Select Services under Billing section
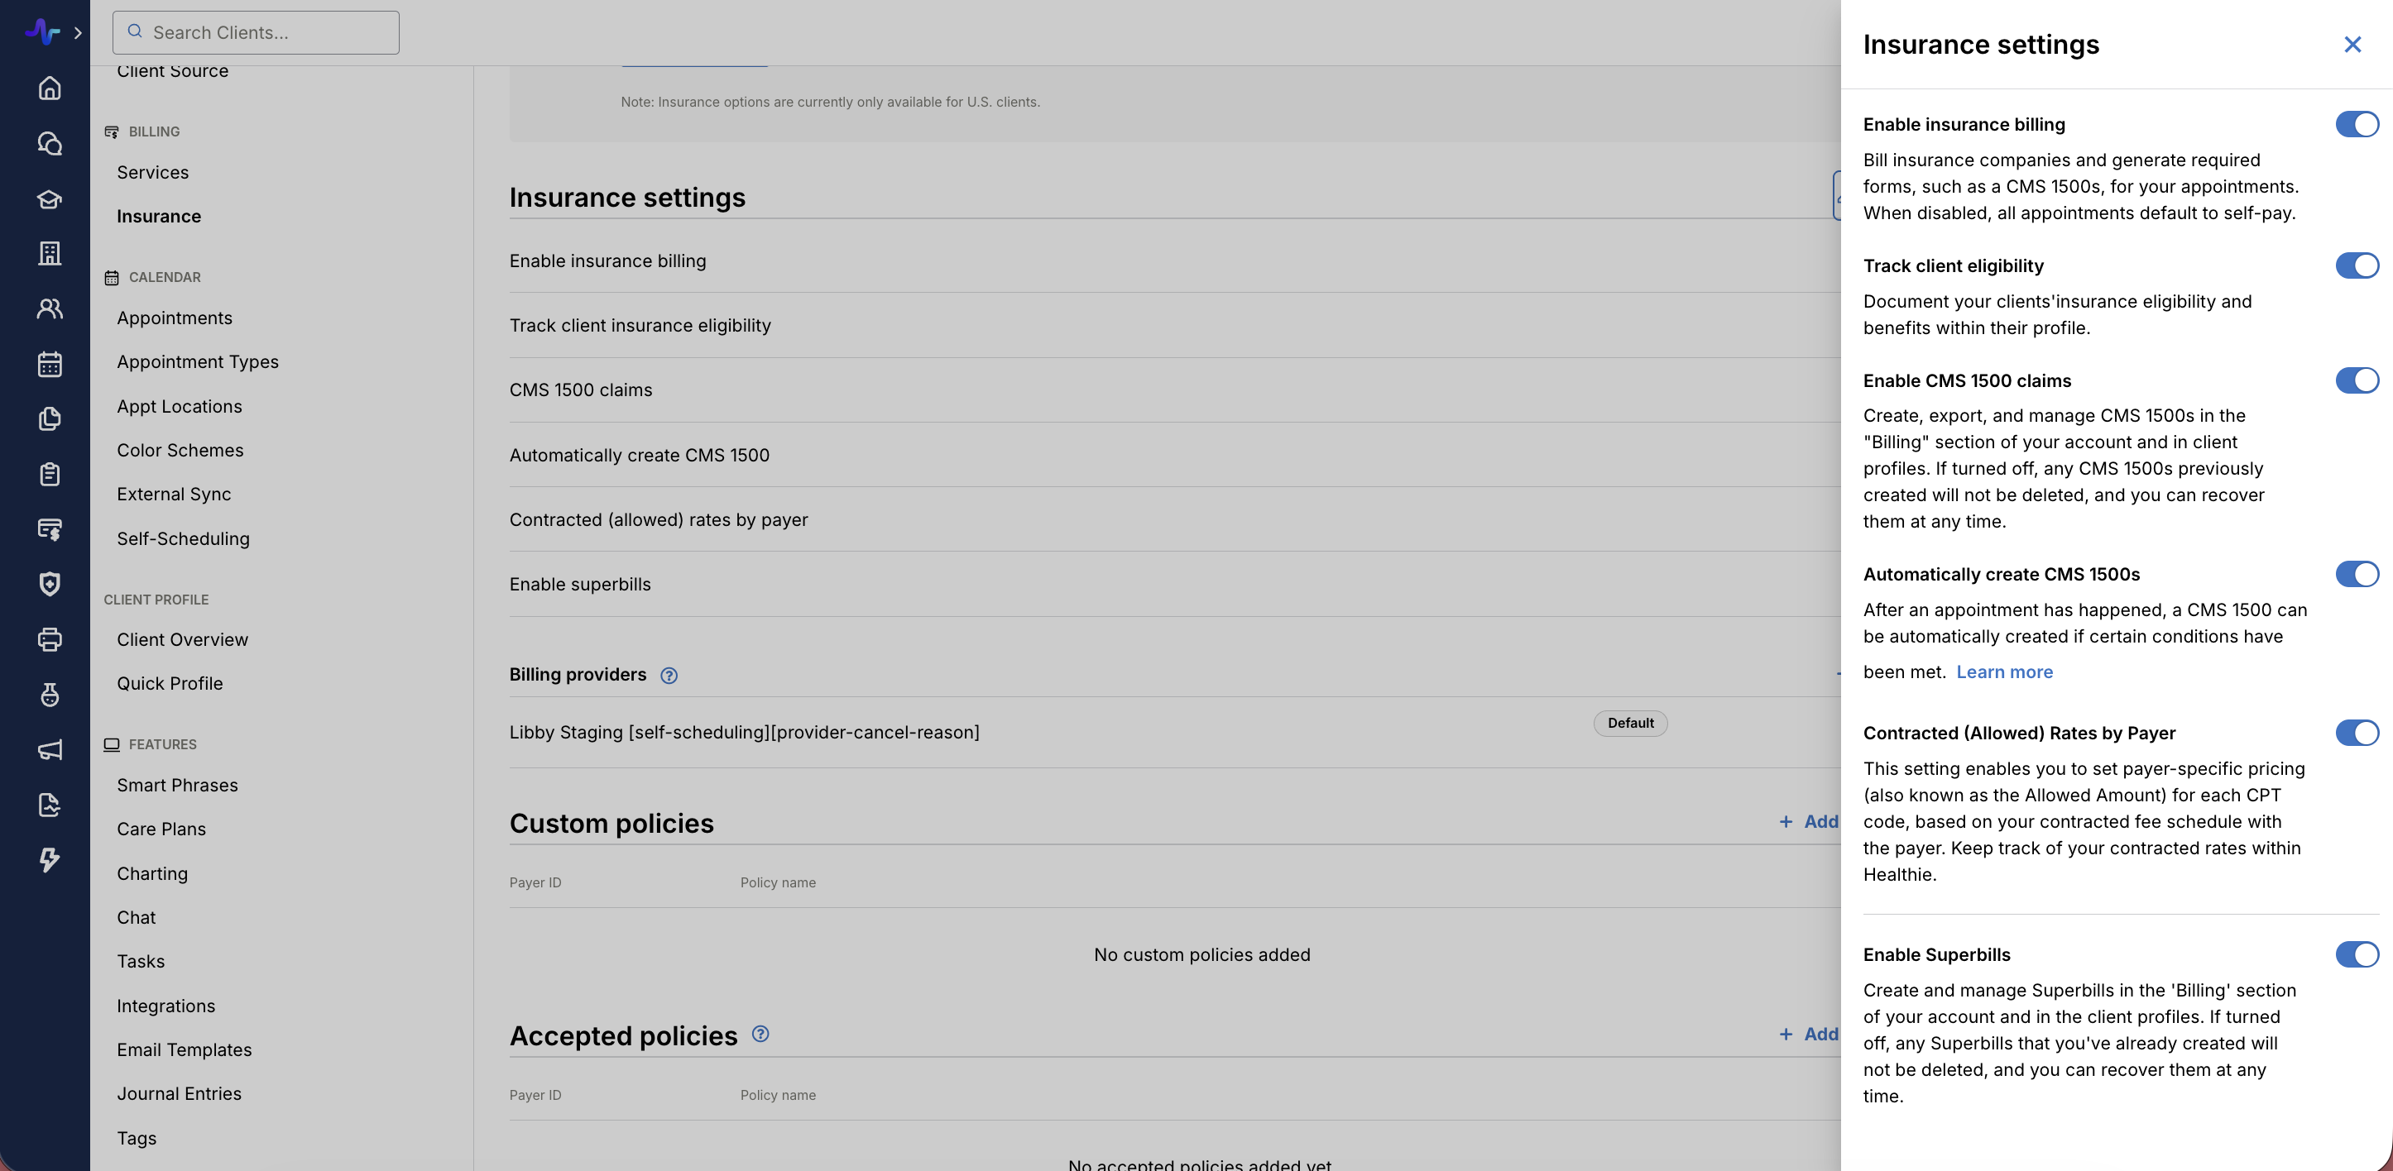The image size is (2393, 1171). (x=152, y=173)
